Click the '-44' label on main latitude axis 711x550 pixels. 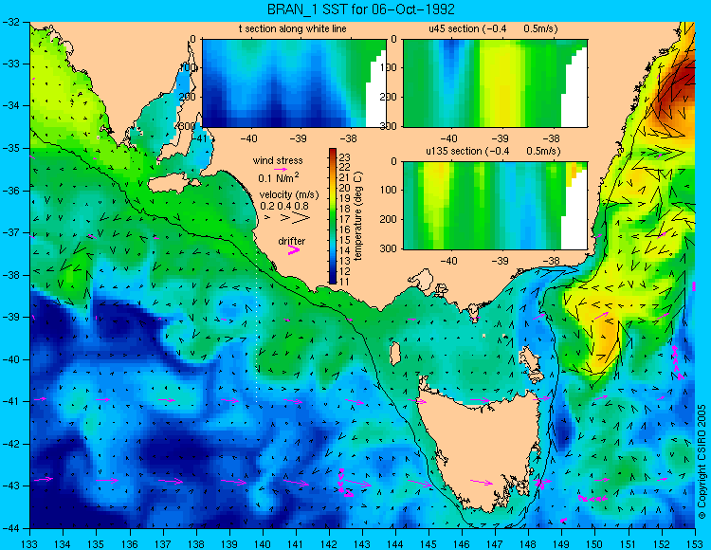pos(10,528)
